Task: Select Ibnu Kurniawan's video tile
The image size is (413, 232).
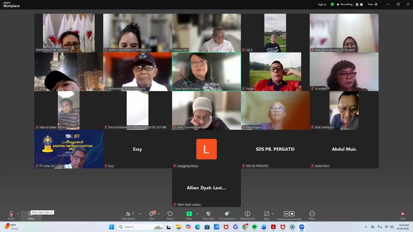Action: (138, 110)
